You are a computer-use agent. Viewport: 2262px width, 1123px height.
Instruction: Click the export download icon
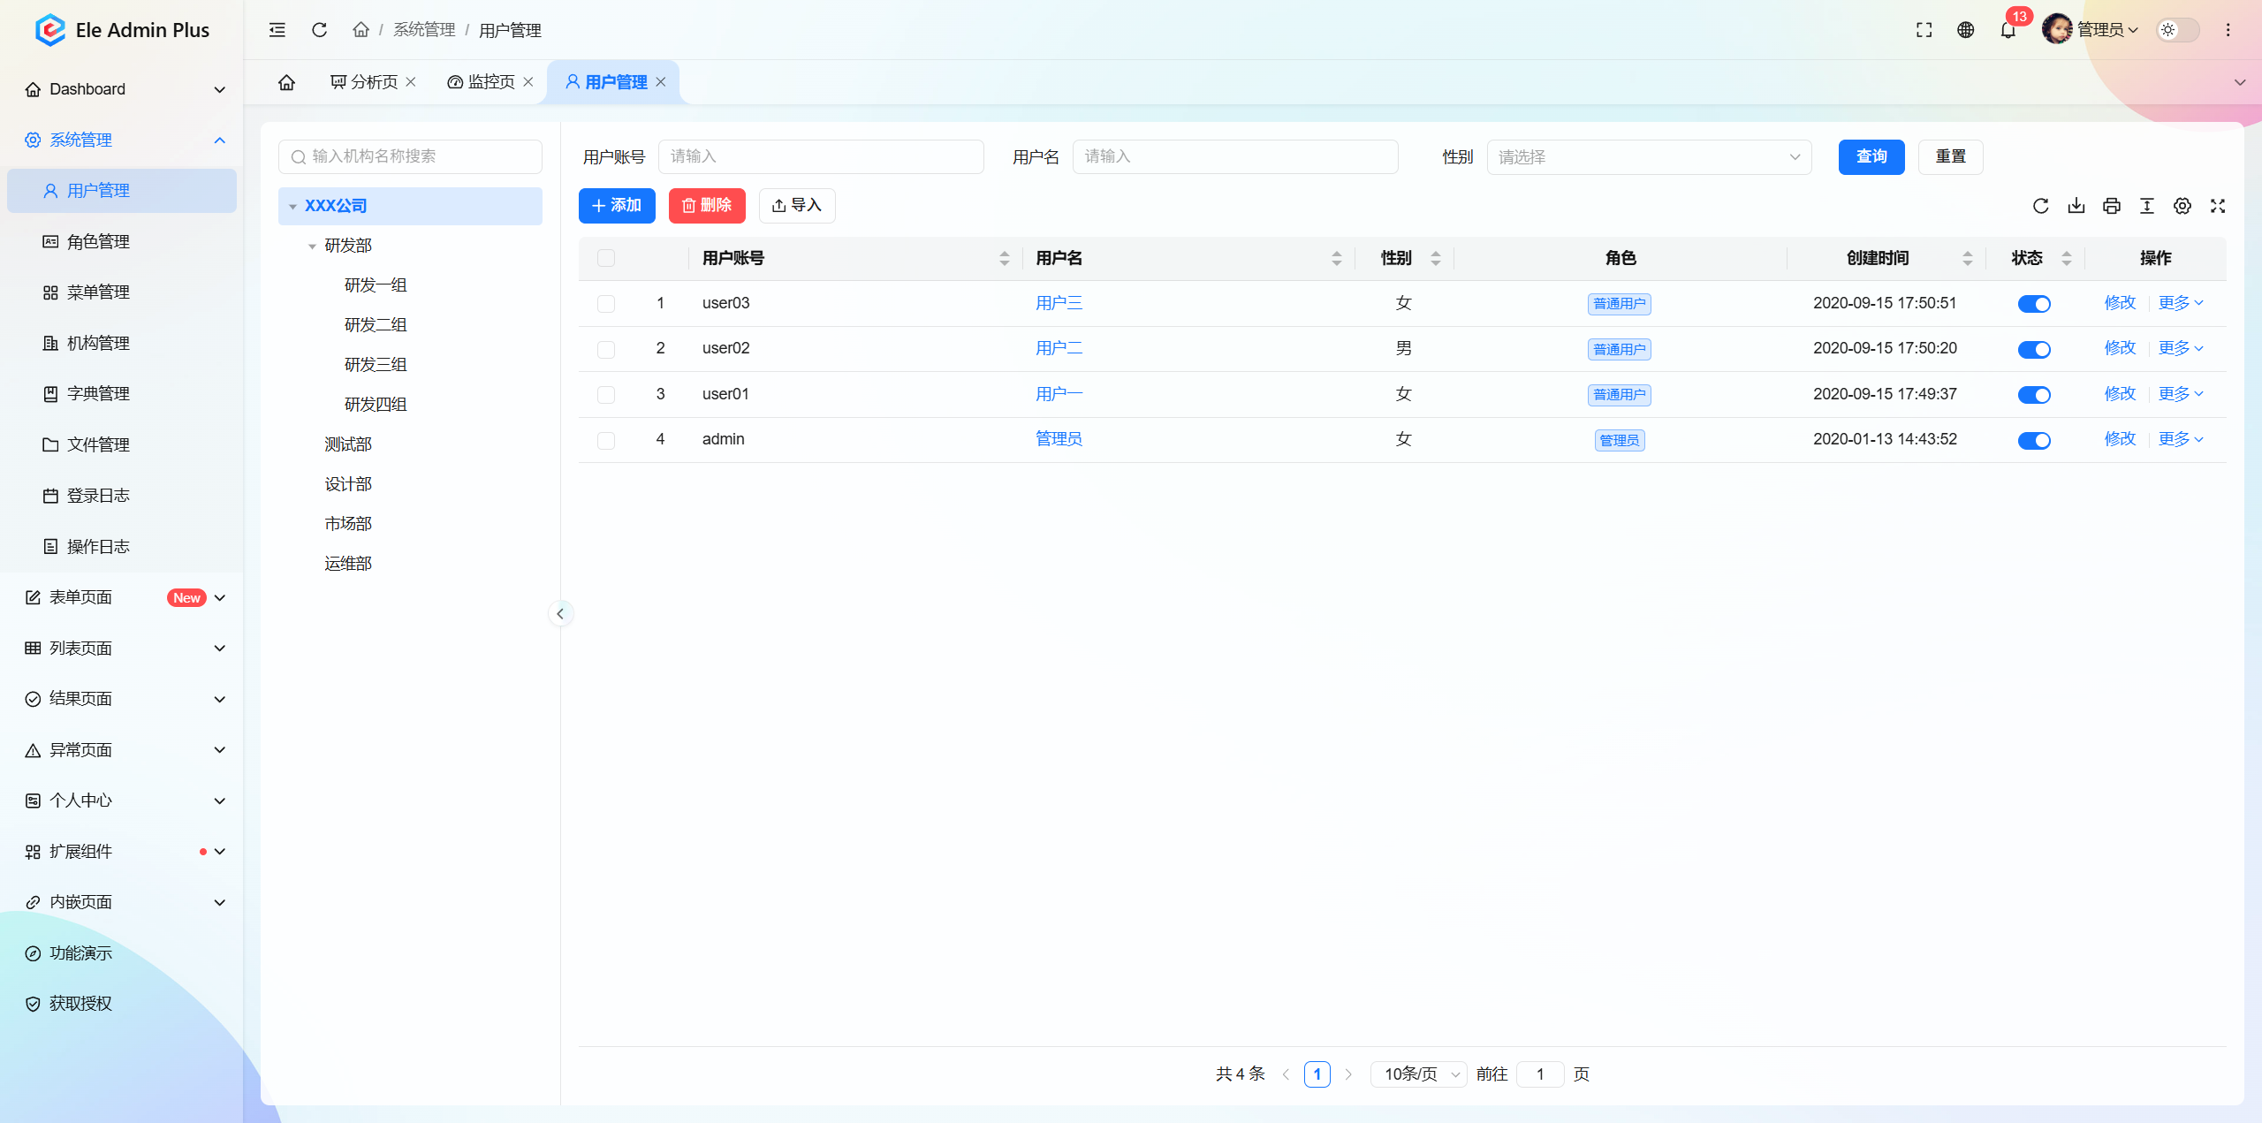click(2076, 206)
